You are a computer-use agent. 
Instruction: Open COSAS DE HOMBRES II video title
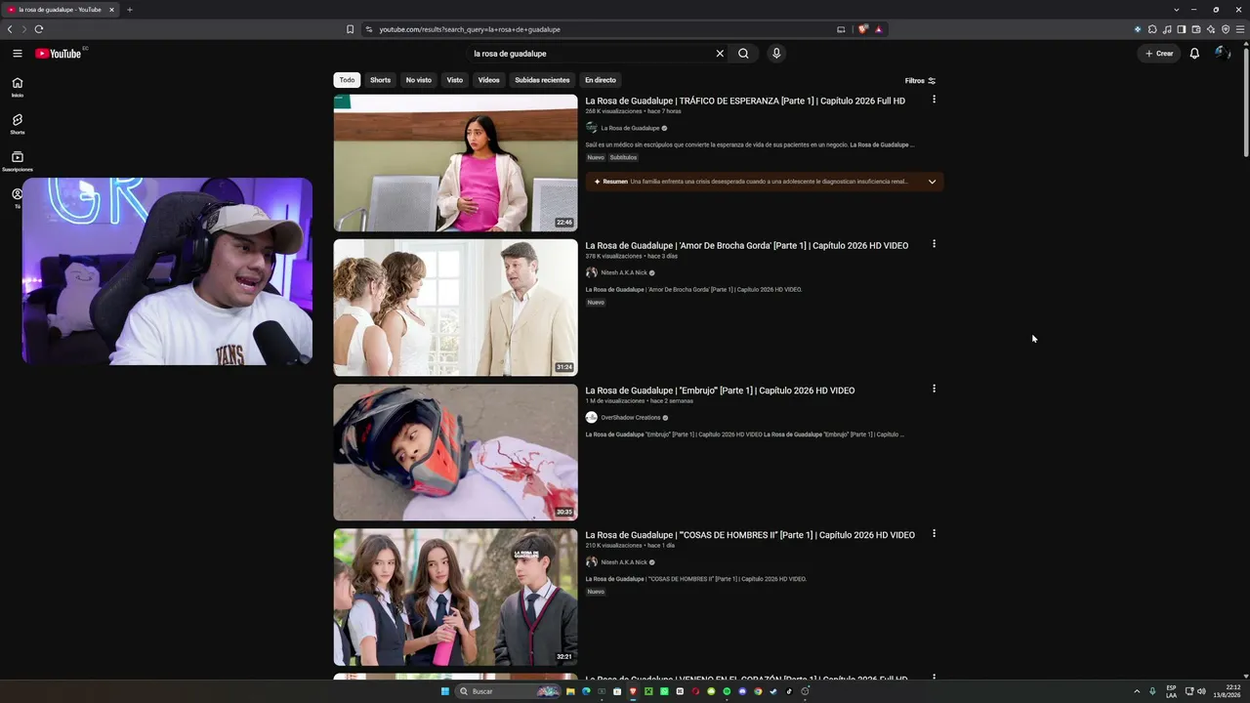coord(750,535)
